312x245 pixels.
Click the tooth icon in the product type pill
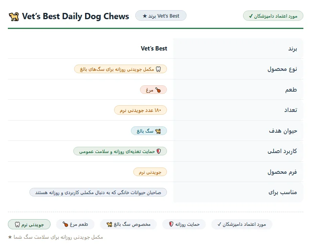click(158, 69)
